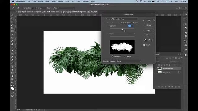Click the Share icon at top right
198x111 pixels.
point(186,8)
